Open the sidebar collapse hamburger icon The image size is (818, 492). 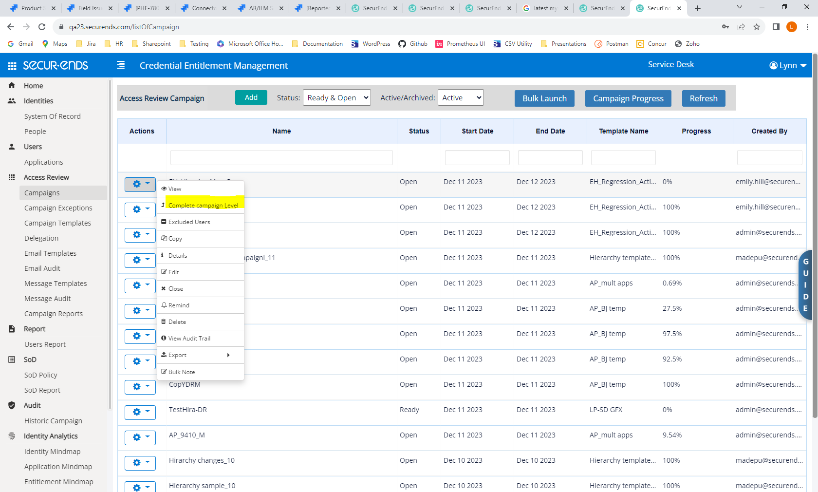pos(120,64)
